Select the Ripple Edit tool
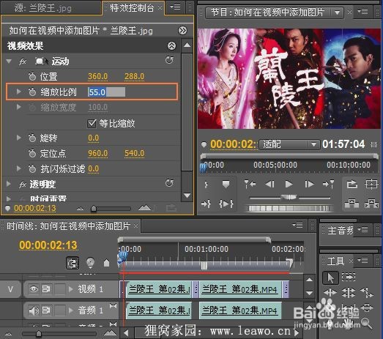Screen dimensions: 383x339 pyautogui.click(x=330, y=292)
